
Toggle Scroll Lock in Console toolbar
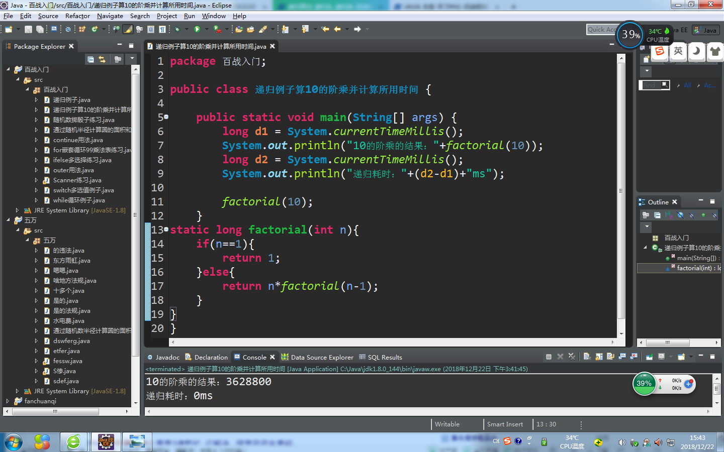(x=599, y=357)
